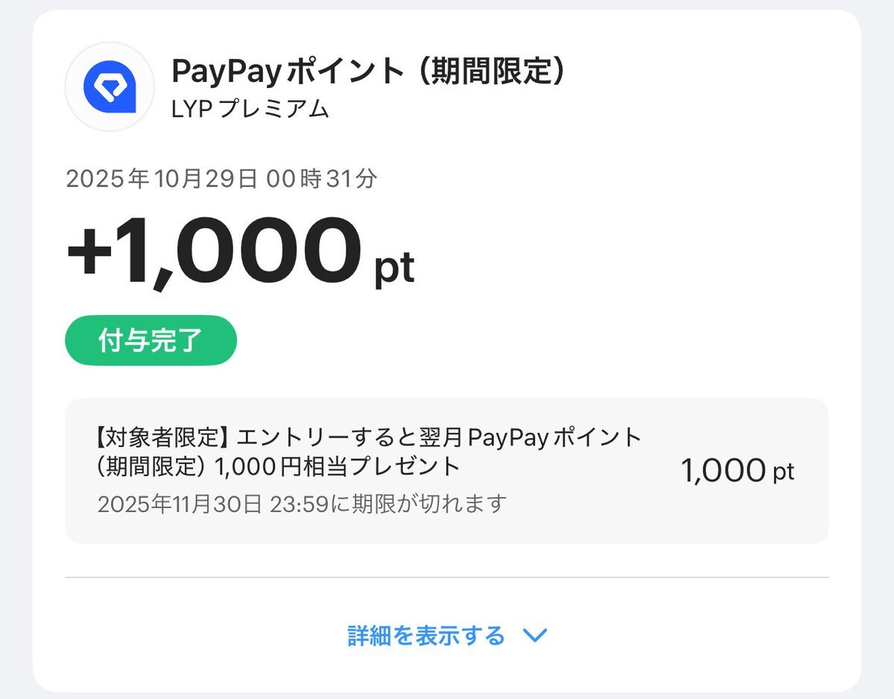Select the 1,000円相当プレゼント text
Image resolution: width=894 pixels, height=699 pixels.
pos(337,467)
